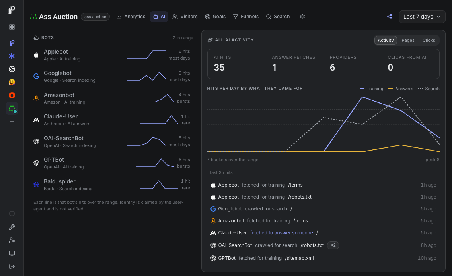Click the OpenAI logo beside OAI-SearchBot bot
Screen dimensions: 452x276
[x=36, y=141]
